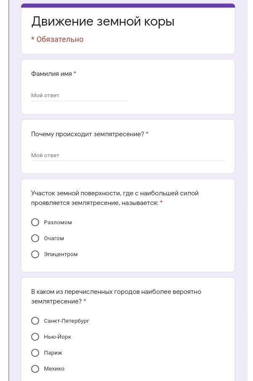Click the form title "Движение земной коры"
Viewport: 253px width, 381px height.
click(x=103, y=21)
